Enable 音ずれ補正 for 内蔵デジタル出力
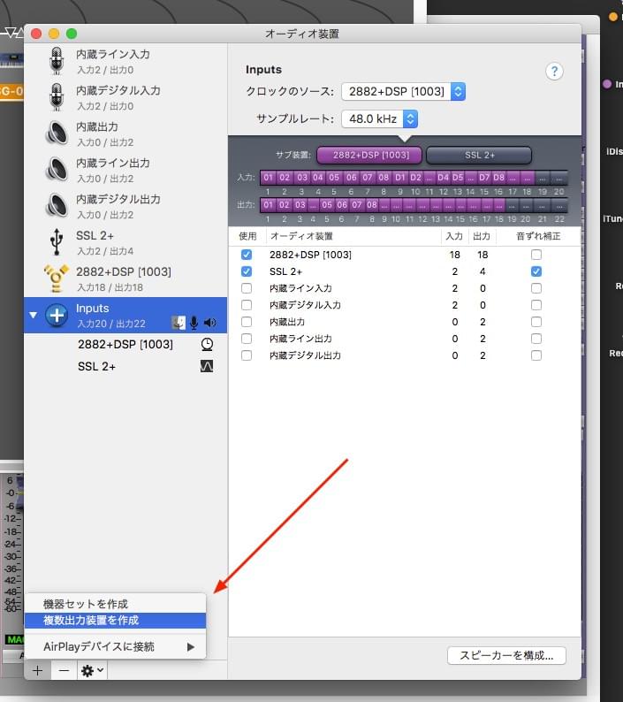 (536, 355)
